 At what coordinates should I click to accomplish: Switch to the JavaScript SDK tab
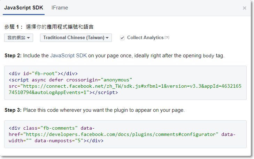pyautogui.click(x=24, y=8)
